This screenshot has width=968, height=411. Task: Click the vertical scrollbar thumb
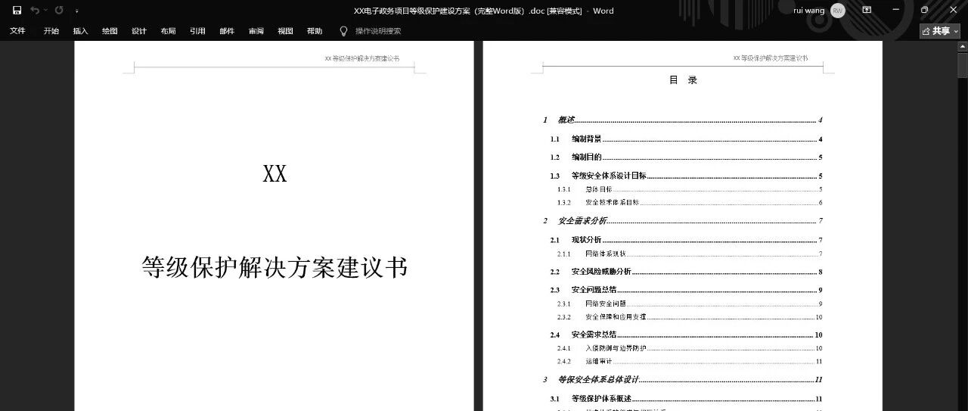pos(963,65)
